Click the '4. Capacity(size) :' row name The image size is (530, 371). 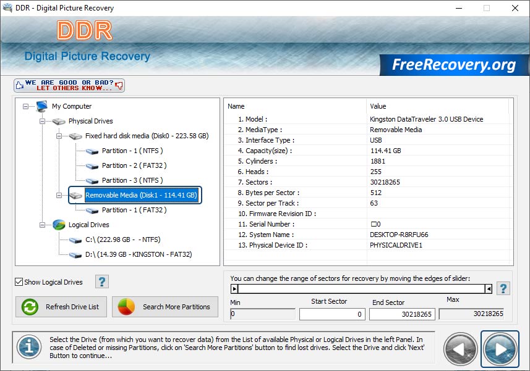(265, 151)
